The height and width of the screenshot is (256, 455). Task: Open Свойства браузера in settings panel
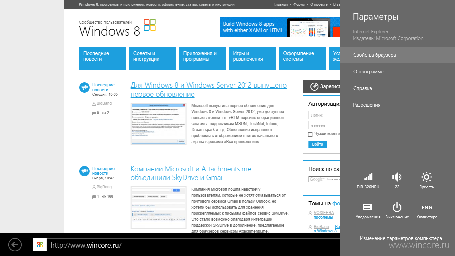397,55
